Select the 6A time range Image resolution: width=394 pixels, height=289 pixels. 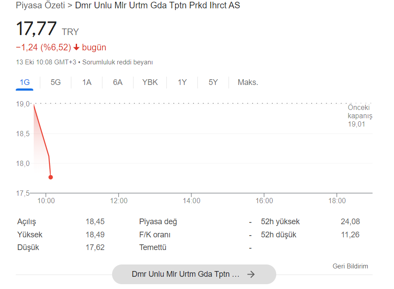[118, 82]
